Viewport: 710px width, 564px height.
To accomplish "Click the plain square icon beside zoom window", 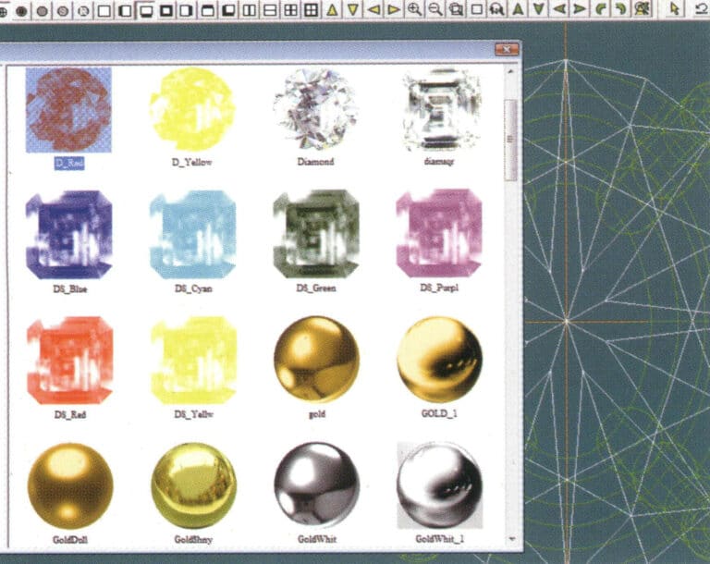I will (x=477, y=10).
